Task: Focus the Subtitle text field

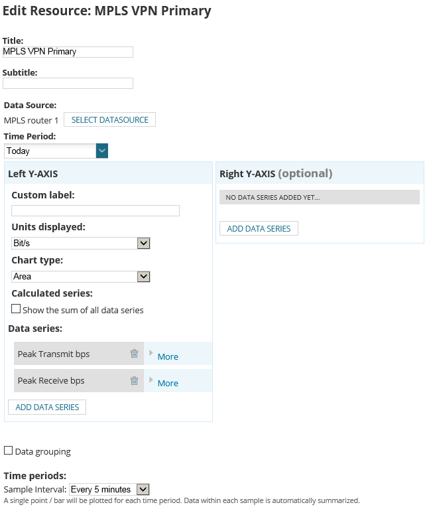Action: point(68,83)
